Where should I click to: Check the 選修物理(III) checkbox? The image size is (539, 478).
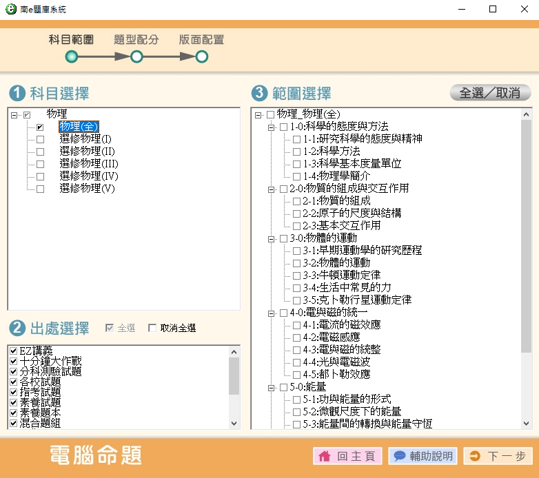(40, 164)
